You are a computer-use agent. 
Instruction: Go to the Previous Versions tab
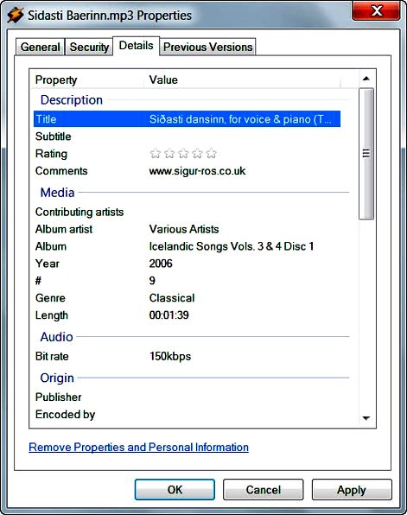(207, 47)
